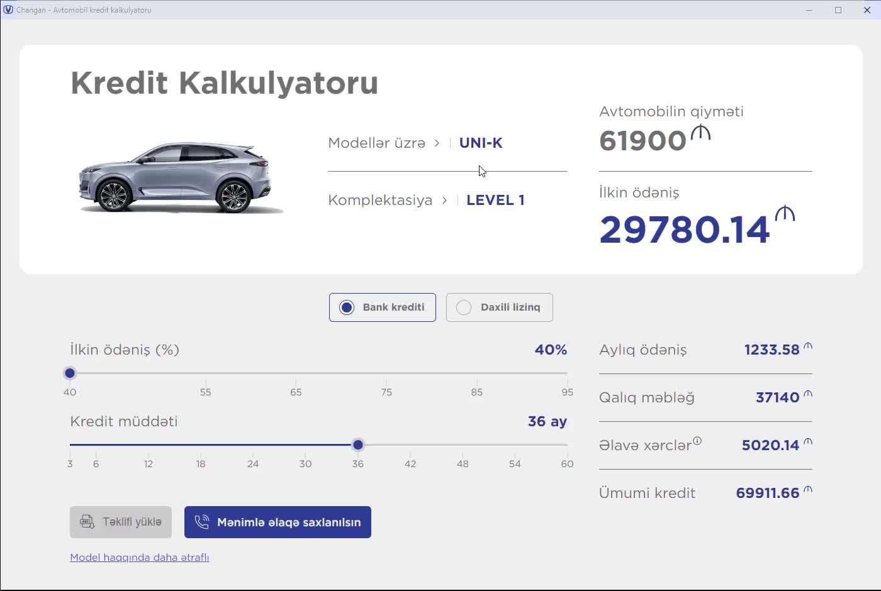Screen dimensions: 881x591
Task: Click the manat symbol beside 29780.14
Action: pos(785,214)
